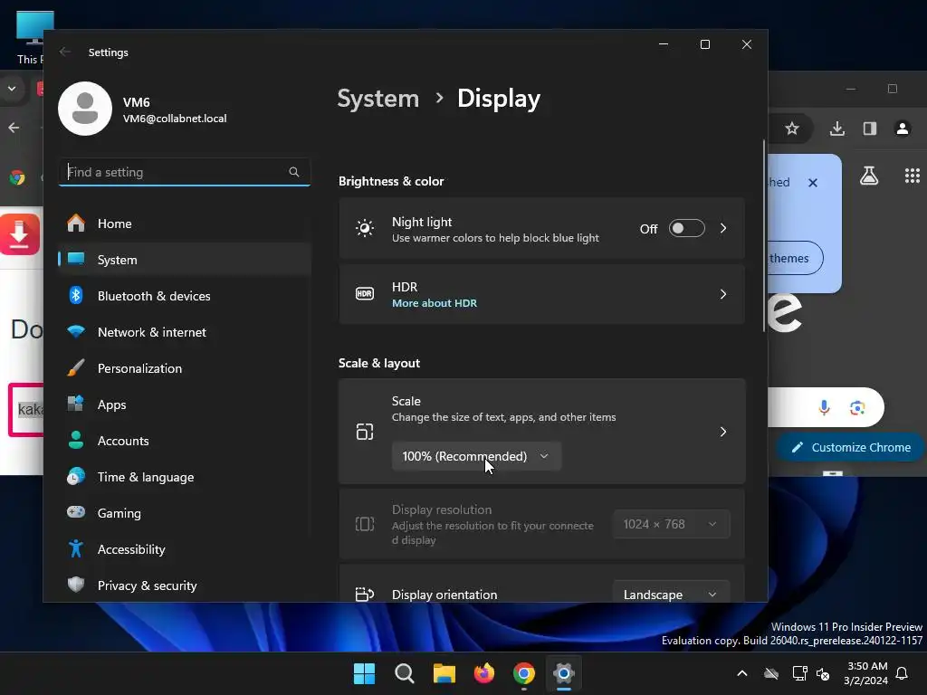927x695 pixels.
Task: Click the Gaming controller icon
Action: (x=76, y=512)
